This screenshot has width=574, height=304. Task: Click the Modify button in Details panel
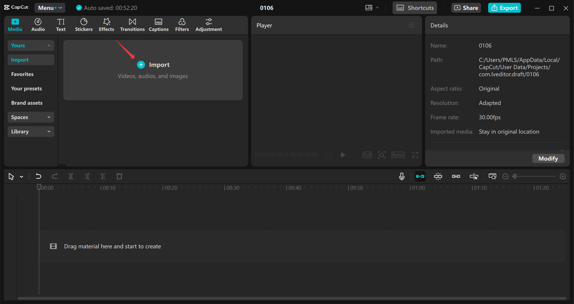(x=548, y=158)
